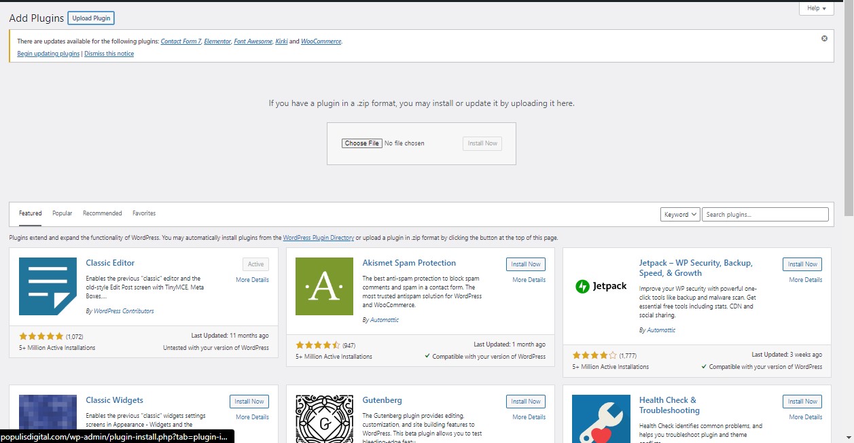
Task: Install the Akismet Spam Protection plugin
Action: tap(525, 264)
